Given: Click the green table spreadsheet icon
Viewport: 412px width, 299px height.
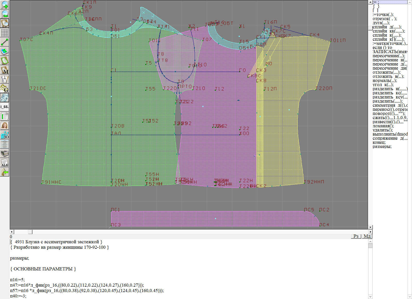Looking at the screenshot, I should click(5, 116).
